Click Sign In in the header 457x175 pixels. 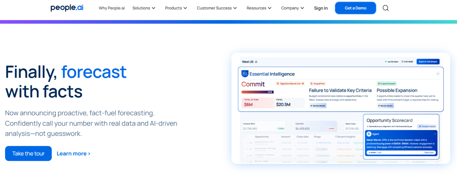tap(321, 8)
